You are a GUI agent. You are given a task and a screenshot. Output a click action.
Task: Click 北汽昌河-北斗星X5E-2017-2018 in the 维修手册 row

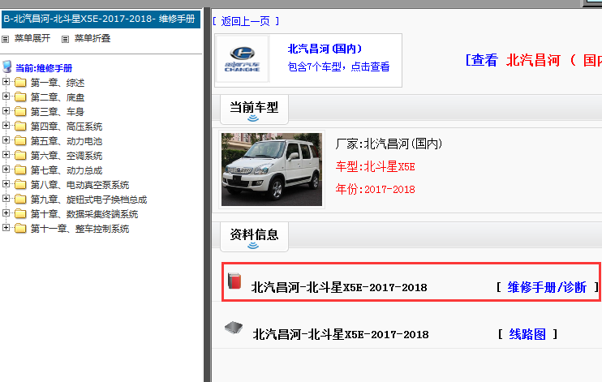pyautogui.click(x=339, y=287)
